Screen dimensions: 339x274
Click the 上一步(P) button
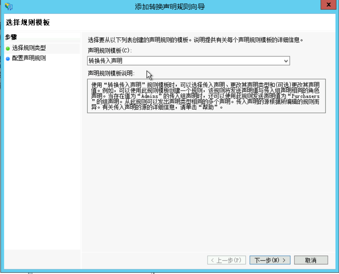click(226, 260)
